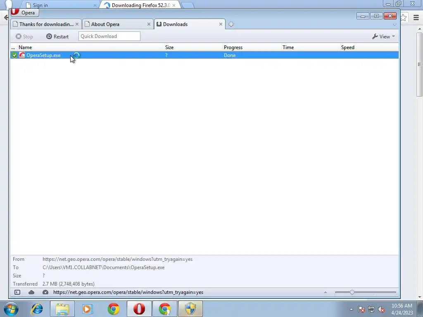Open the security shield taskbar item
Viewport: 423px width, 317px height.
[x=190, y=309]
